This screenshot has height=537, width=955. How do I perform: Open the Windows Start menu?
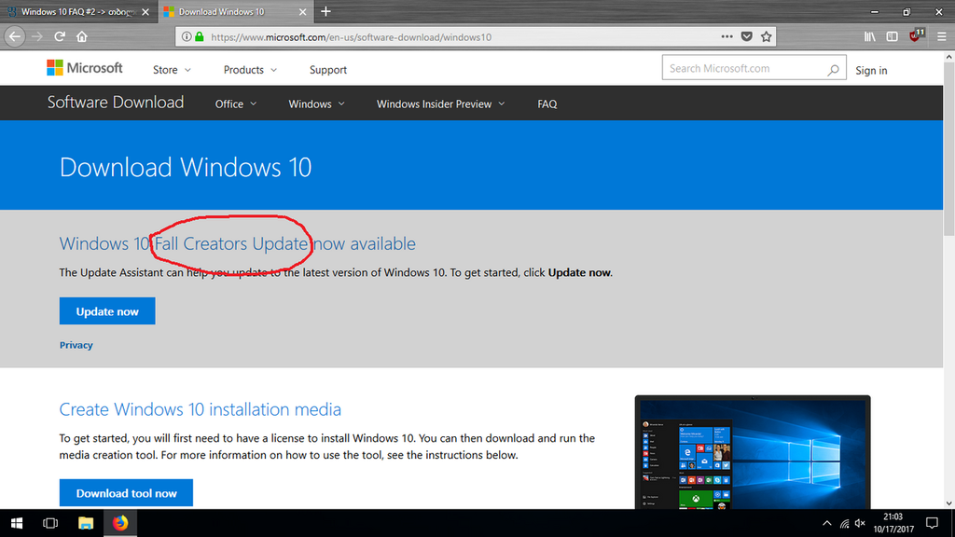point(17,523)
